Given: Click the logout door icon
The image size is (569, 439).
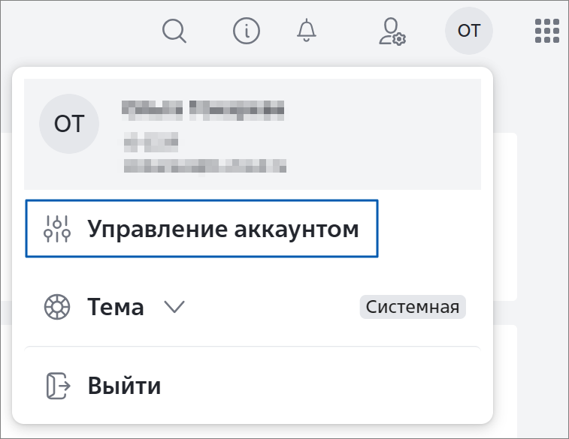Looking at the screenshot, I should point(58,386).
